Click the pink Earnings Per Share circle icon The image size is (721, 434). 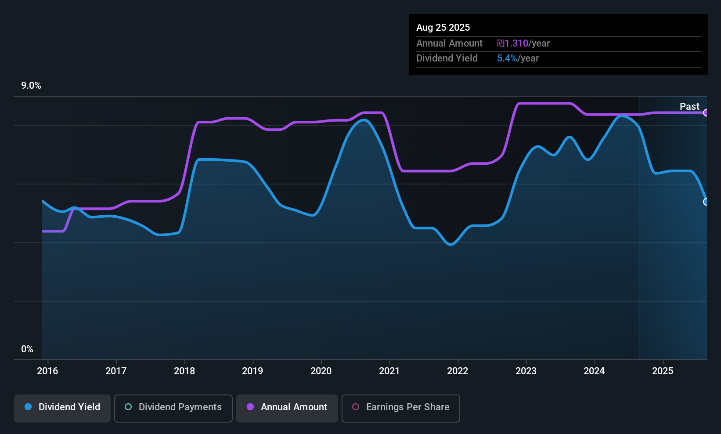pyautogui.click(x=356, y=407)
